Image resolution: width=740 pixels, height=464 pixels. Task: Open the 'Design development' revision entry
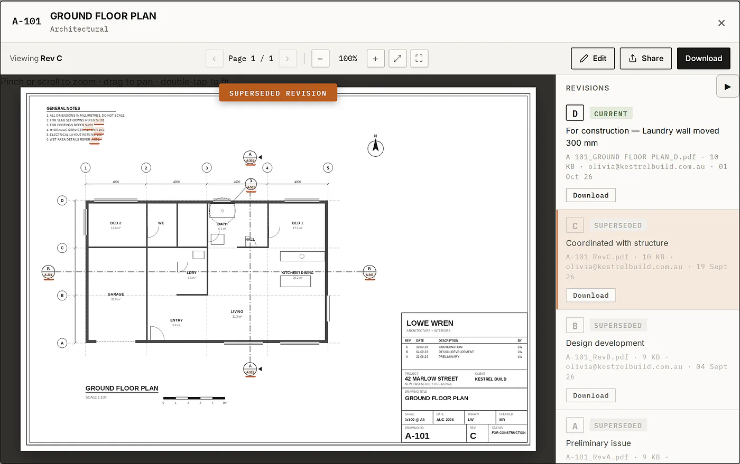tap(647, 360)
